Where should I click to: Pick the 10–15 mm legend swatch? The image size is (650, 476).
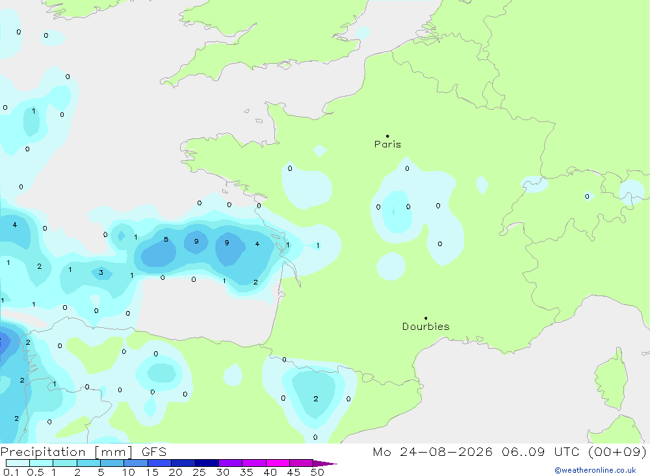tap(136, 463)
